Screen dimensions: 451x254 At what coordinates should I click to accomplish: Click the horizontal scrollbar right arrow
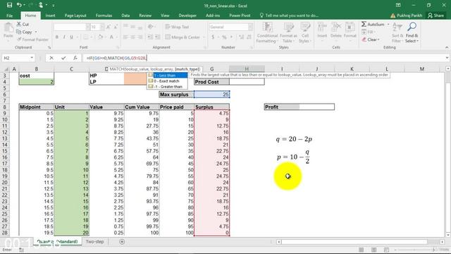click(x=443, y=241)
